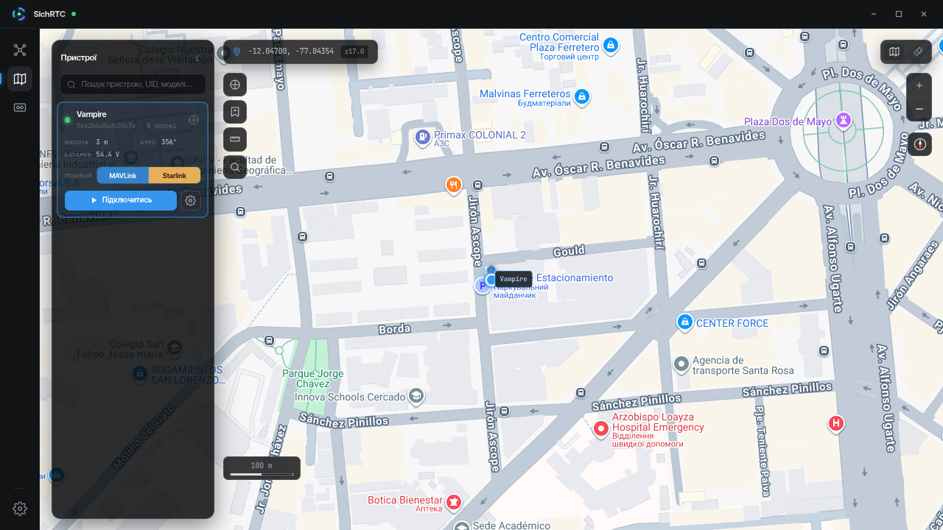This screenshot has width=943, height=530.
Task: Zoom out with the minus button
Action: tap(919, 109)
